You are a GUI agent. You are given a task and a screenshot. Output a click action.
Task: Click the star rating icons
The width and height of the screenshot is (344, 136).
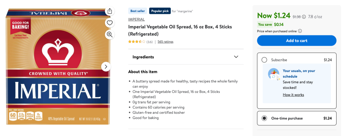(x=137, y=42)
